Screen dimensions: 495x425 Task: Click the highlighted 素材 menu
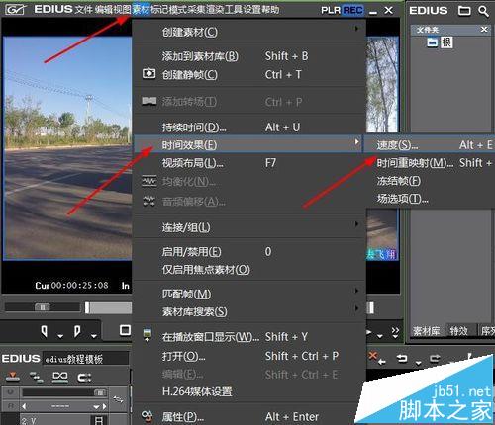141,9
